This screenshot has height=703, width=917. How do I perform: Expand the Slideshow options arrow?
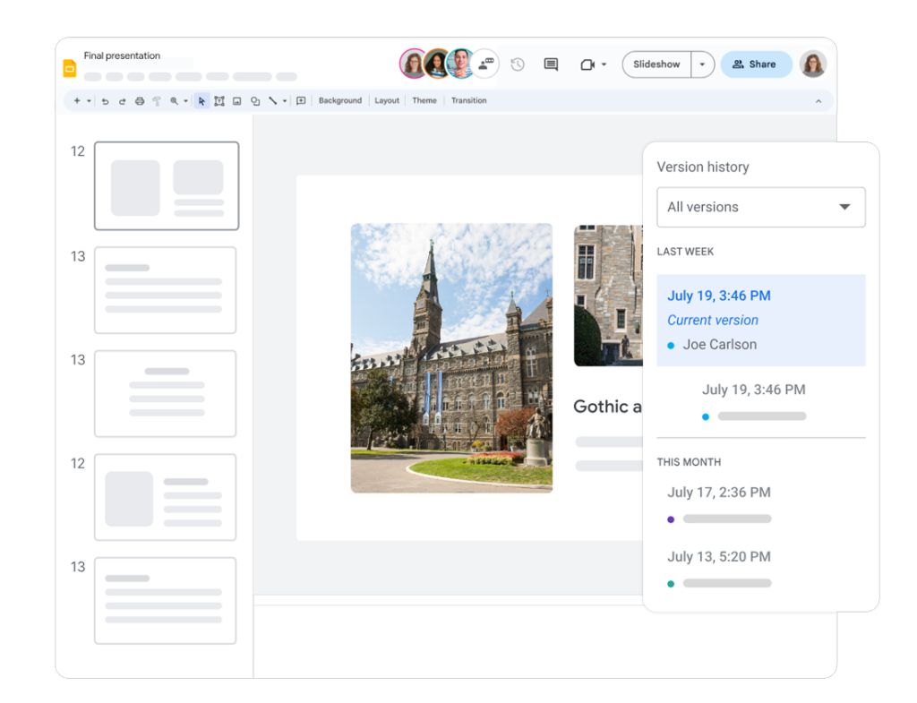tap(702, 64)
